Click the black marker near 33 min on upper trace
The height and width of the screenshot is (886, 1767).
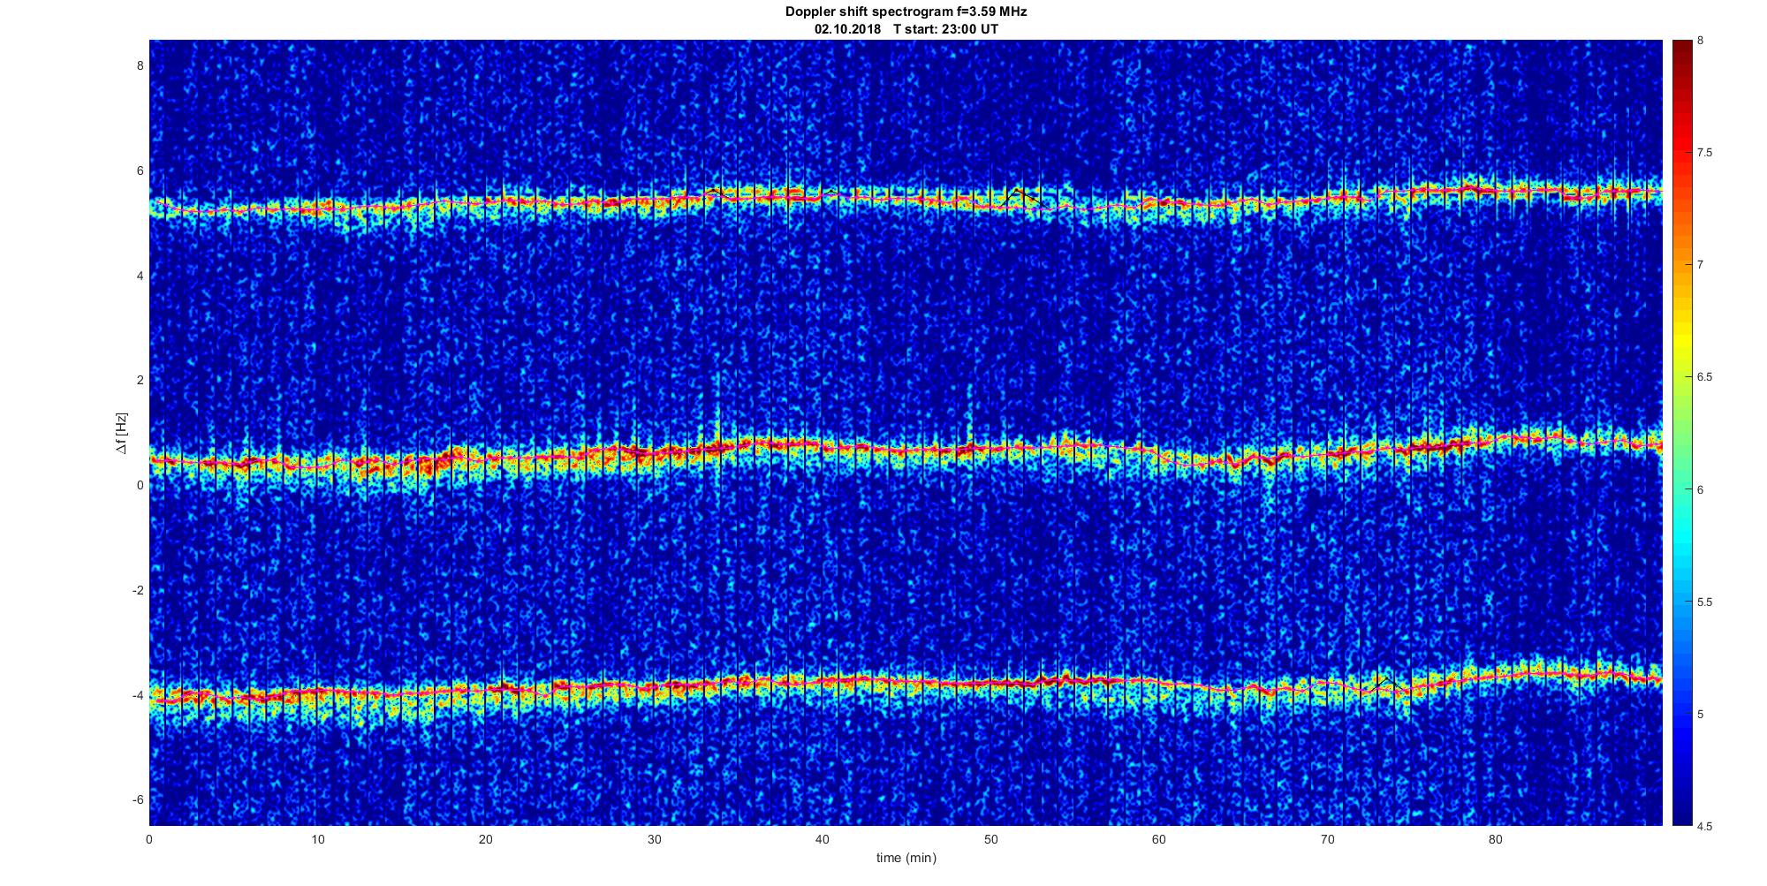pyautogui.click(x=715, y=191)
